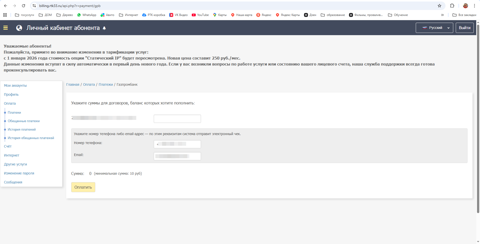Open the hamburger menu icon
This screenshot has height=244, width=480.
pyautogui.click(x=5, y=28)
